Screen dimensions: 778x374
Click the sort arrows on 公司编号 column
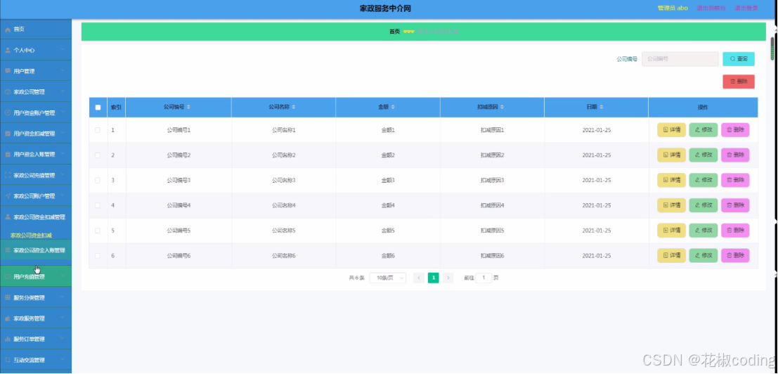(188, 107)
